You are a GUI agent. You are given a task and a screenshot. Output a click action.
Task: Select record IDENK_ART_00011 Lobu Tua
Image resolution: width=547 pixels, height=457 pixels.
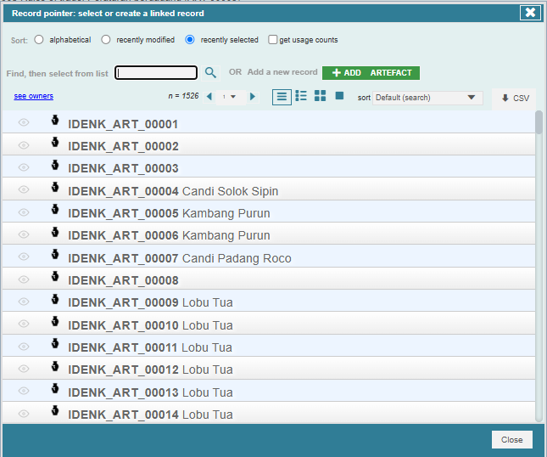[269, 346]
